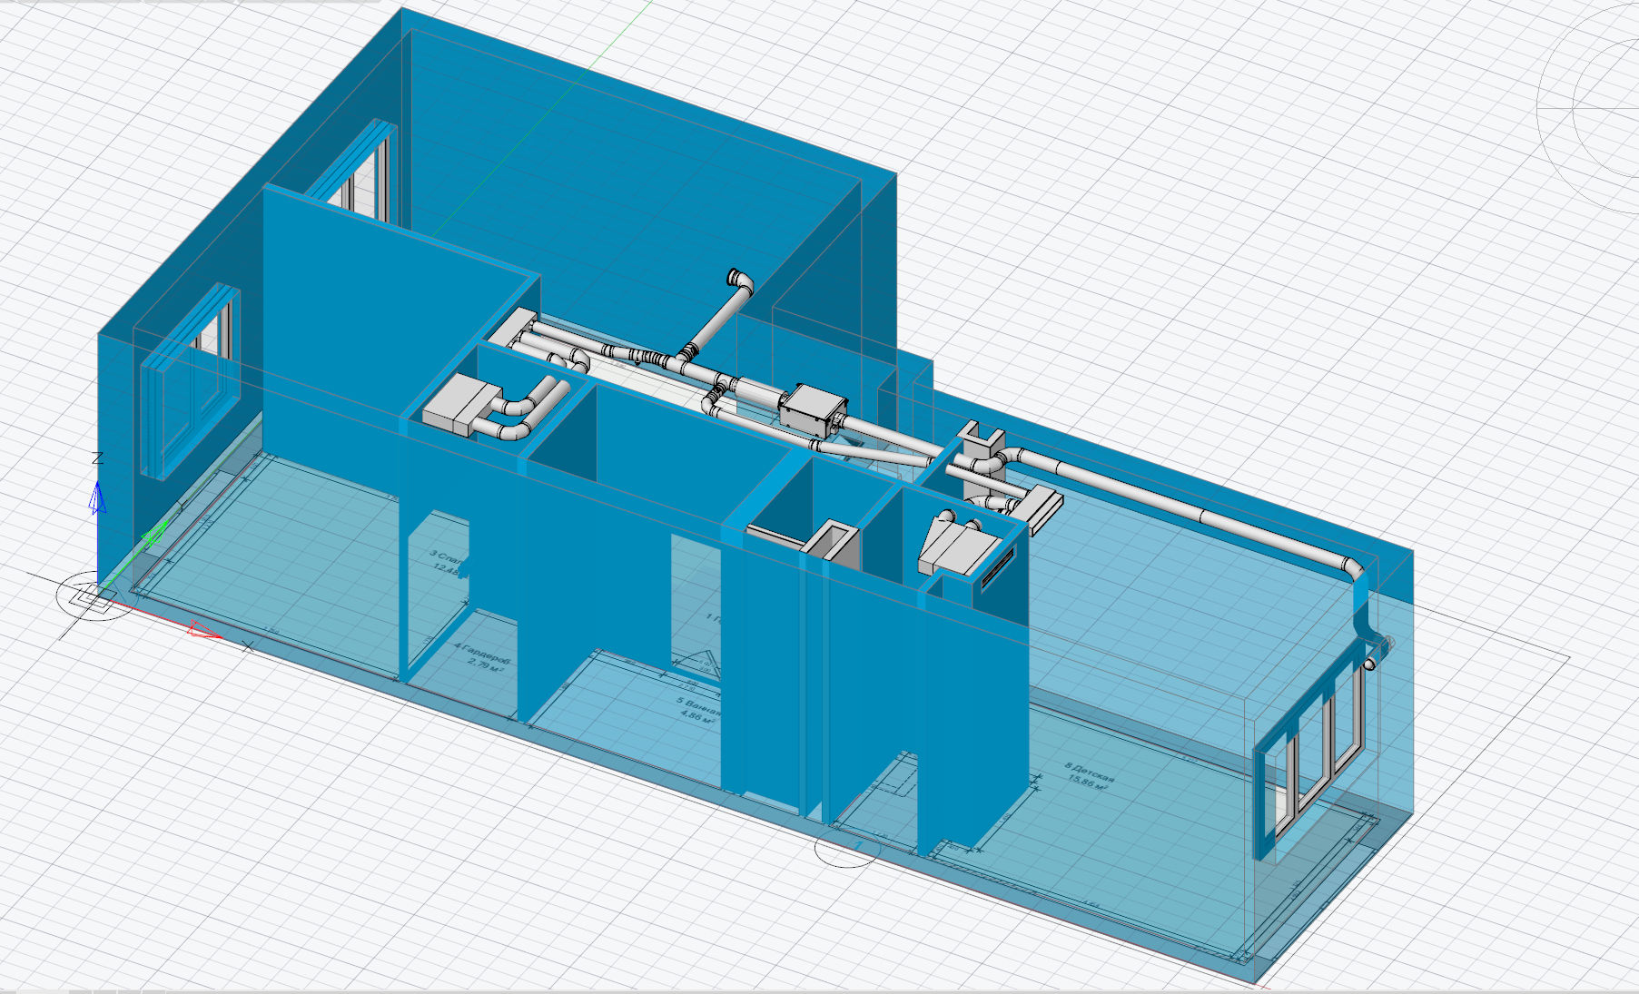Viewport: 1639px width, 994px height.
Task: Select the left plenum box with two curved ducts
Action: coord(455,403)
